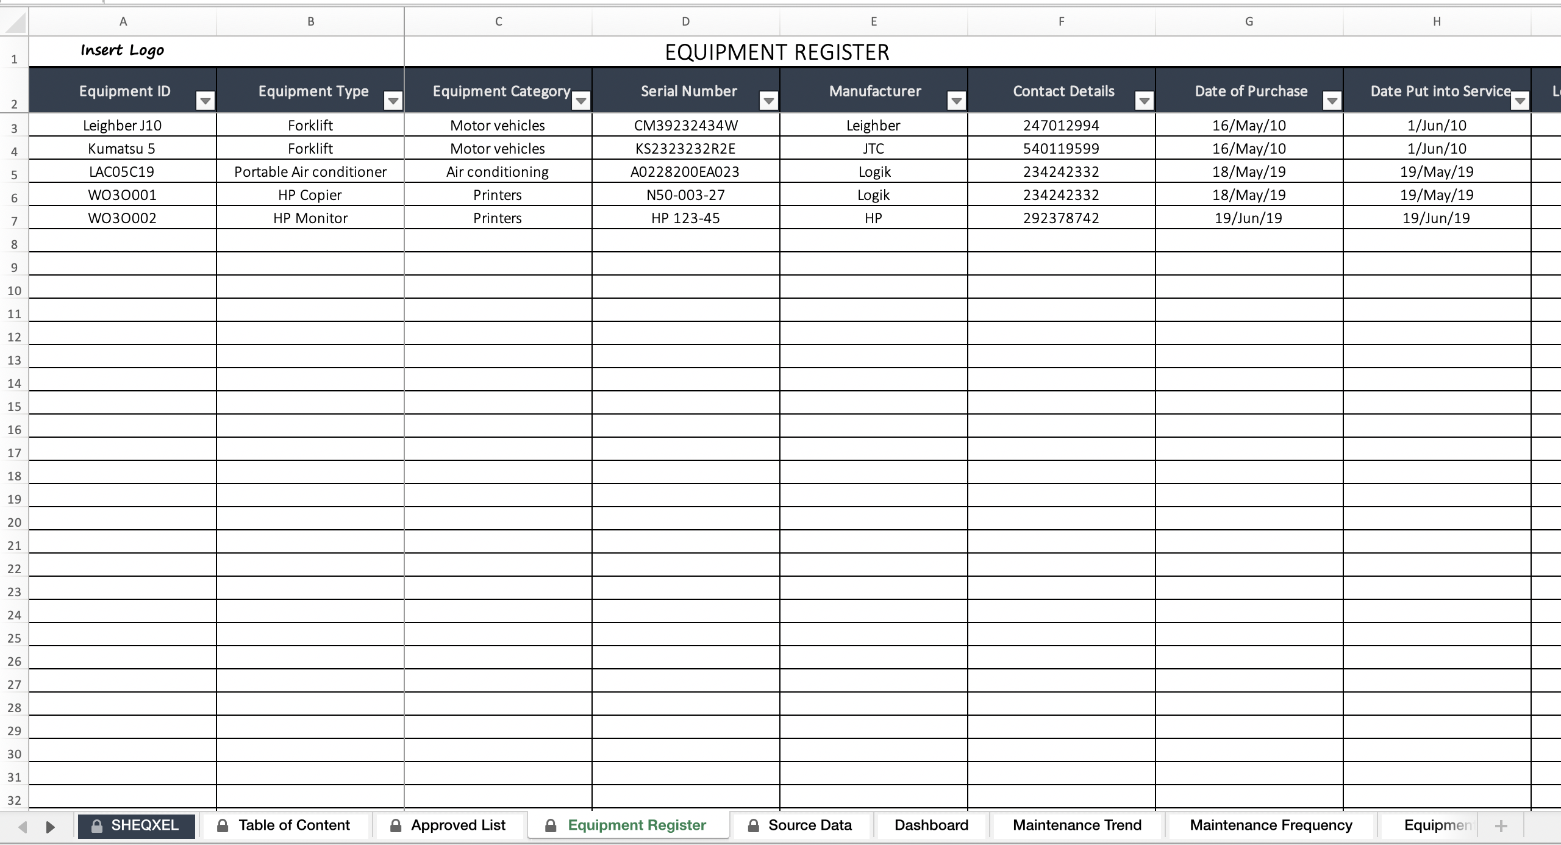The height and width of the screenshot is (845, 1561).
Task: Select manufacturer cell HP
Action: (x=874, y=218)
